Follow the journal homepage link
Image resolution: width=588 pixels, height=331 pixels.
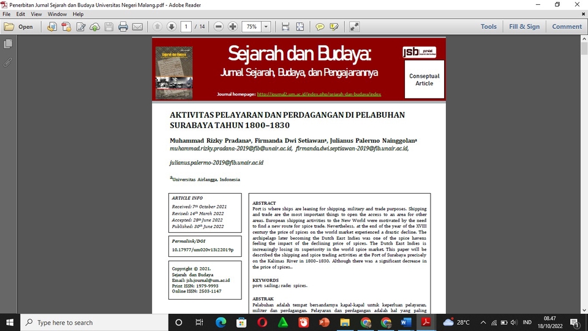tap(318, 94)
